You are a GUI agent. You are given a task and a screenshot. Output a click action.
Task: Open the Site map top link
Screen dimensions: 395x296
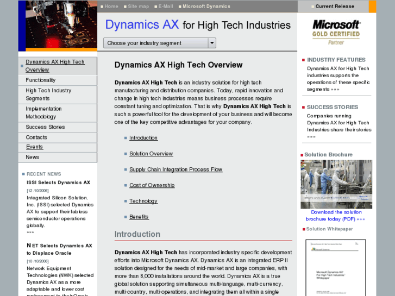pos(138,7)
